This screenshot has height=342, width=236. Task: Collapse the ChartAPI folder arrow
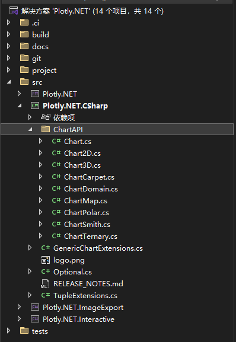pyautogui.click(x=30, y=129)
